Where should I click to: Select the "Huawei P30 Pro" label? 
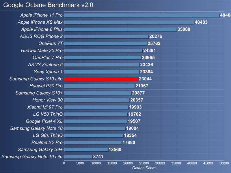46,86
